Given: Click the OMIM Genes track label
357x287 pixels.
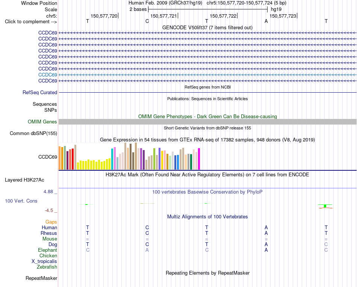Looking at the screenshot, I should pyautogui.click(x=42, y=122).
